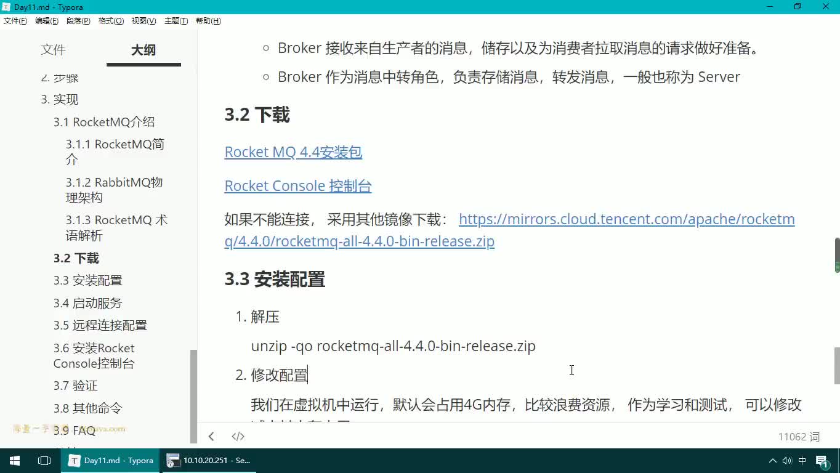Click the outline sidebar scrollbar thumb
This screenshot has width=840, height=473.
(x=193, y=396)
